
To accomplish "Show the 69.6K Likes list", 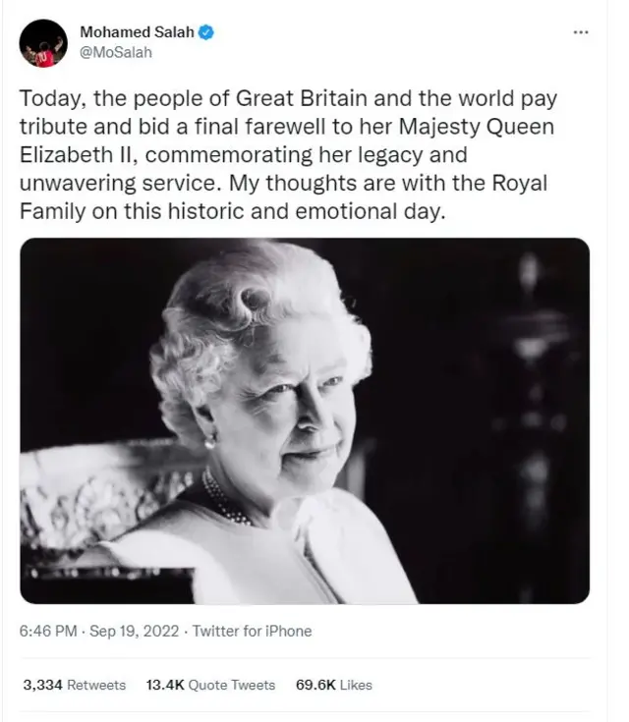I will [334, 685].
